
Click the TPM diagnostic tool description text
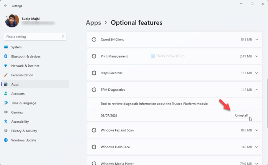click(x=155, y=104)
